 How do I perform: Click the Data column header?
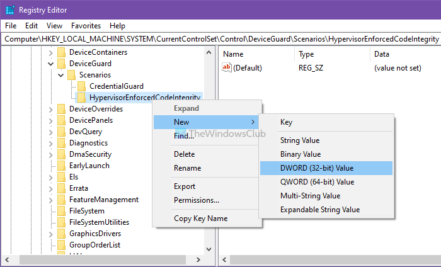point(406,54)
